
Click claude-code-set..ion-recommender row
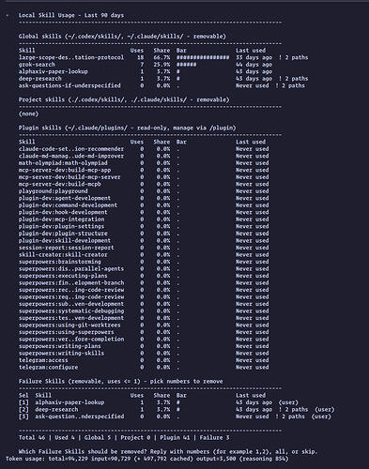point(144,149)
